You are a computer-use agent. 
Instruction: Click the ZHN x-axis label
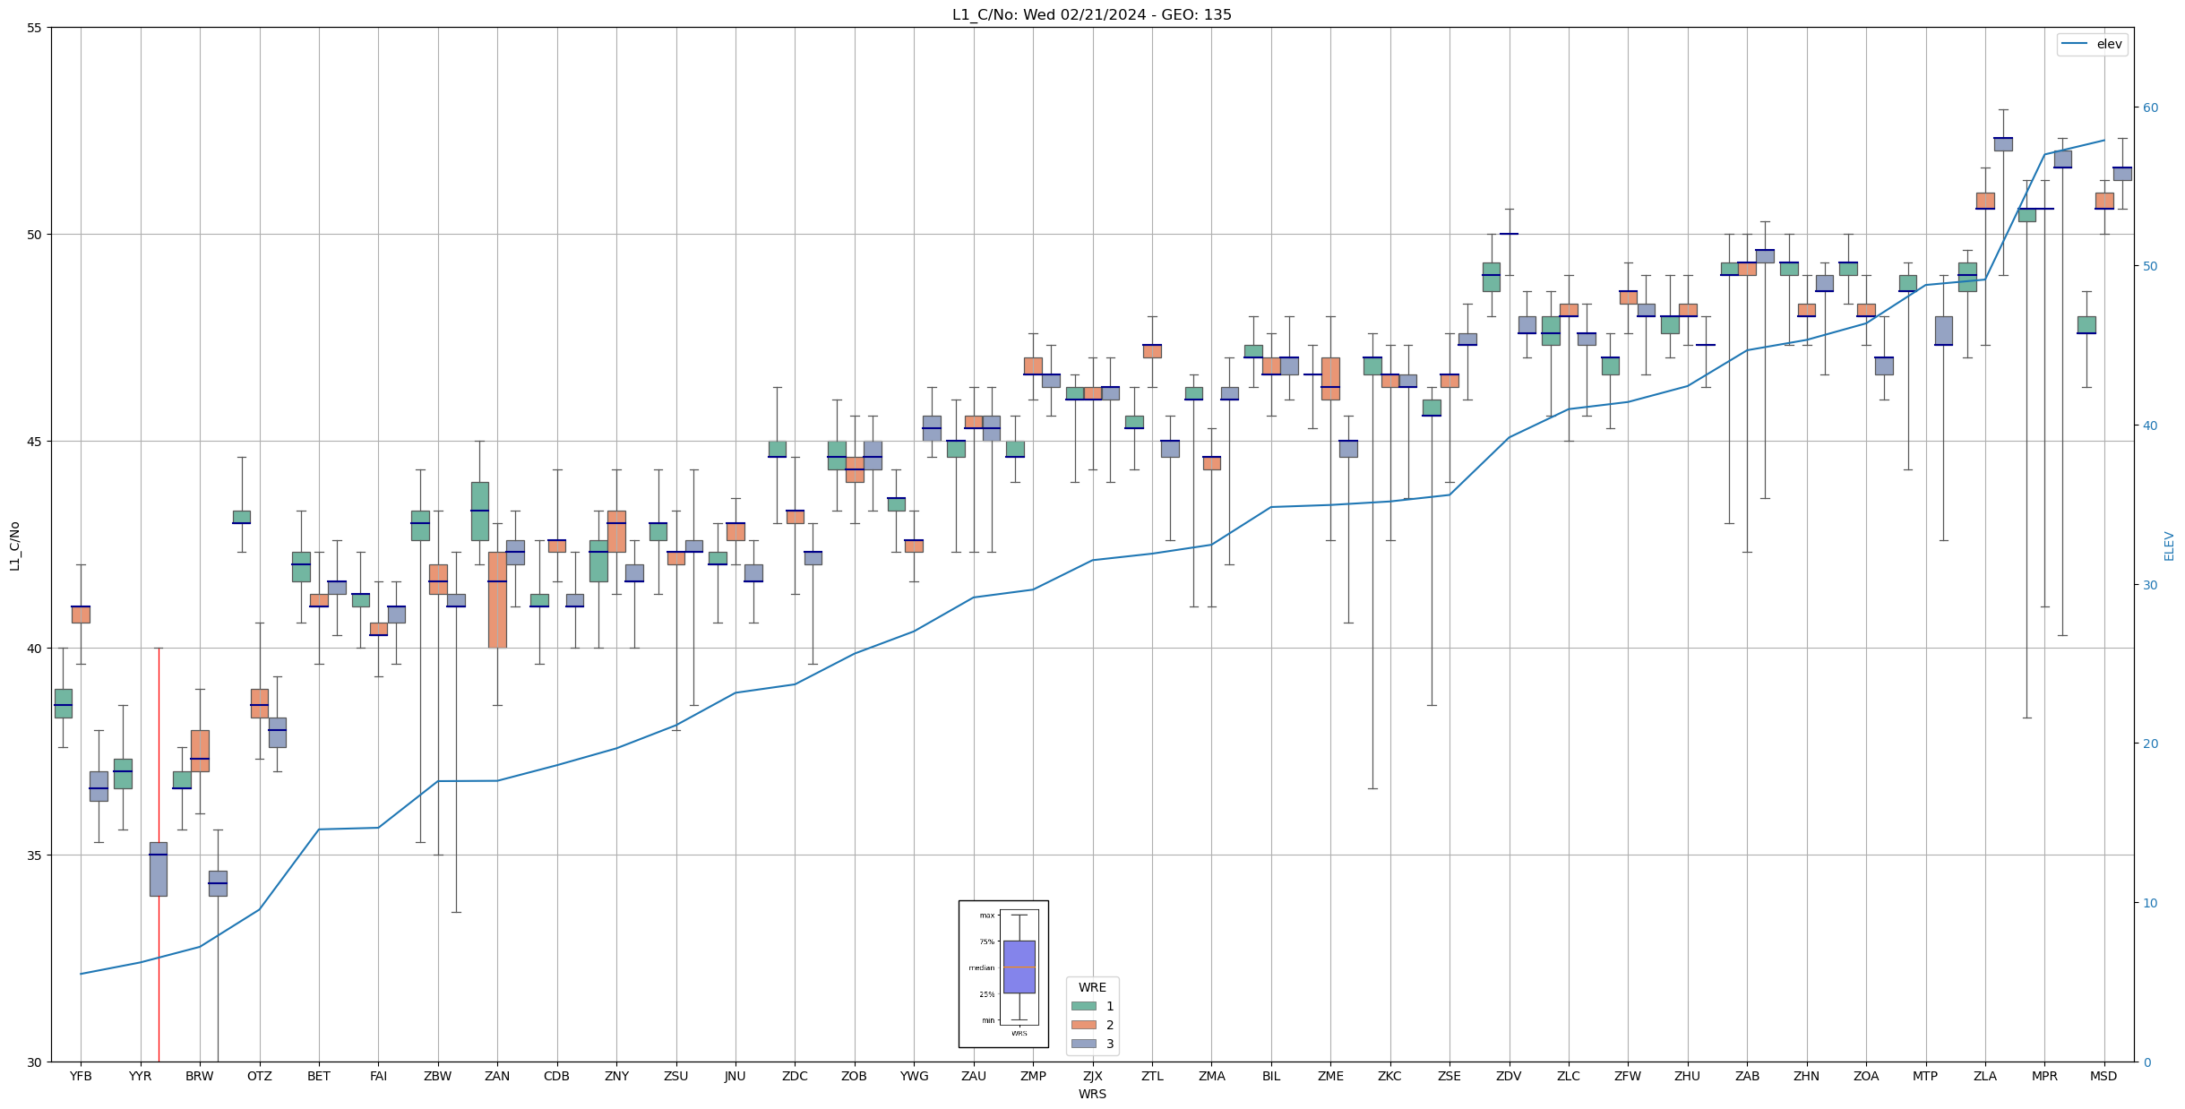point(1807,1076)
